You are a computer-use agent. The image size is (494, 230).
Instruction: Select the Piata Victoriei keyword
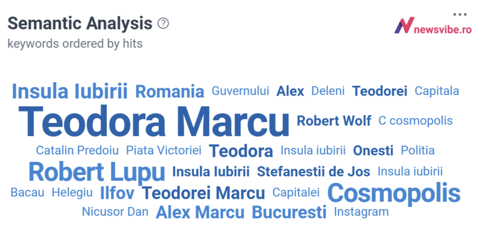pos(164,150)
